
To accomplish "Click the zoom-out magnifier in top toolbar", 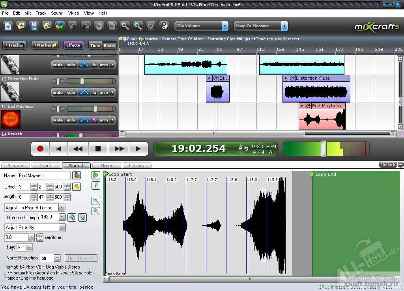I will pyautogui.click(x=125, y=26).
